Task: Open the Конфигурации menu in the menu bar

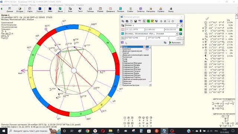Action: 57,5
